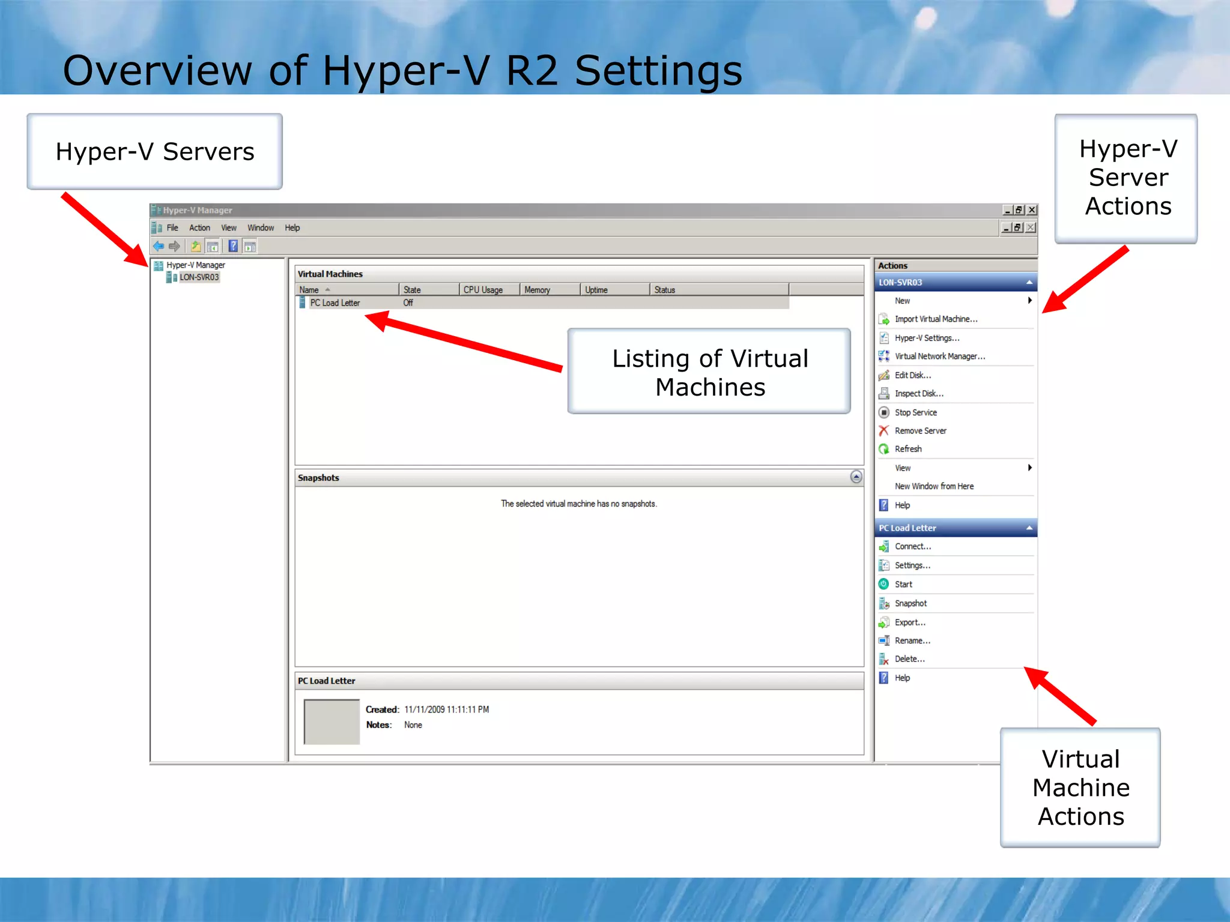Image resolution: width=1230 pixels, height=922 pixels.
Task: Sort by Memory column header
Action: coord(550,290)
